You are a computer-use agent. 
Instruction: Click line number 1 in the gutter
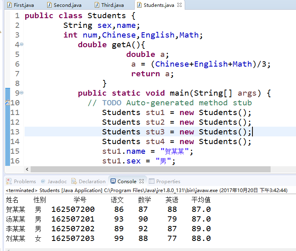17,16
